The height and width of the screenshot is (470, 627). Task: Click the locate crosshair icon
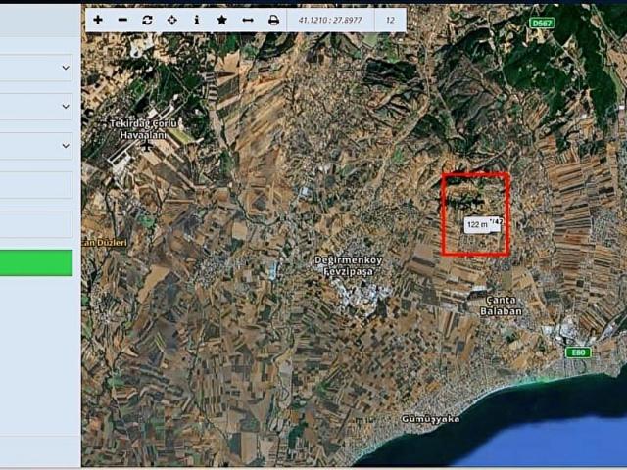(x=172, y=20)
